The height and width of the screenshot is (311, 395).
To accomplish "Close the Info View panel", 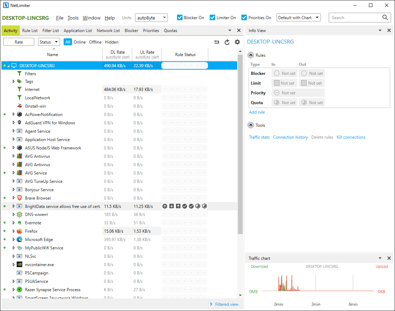I will pyautogui.click(x=389, y=30).
